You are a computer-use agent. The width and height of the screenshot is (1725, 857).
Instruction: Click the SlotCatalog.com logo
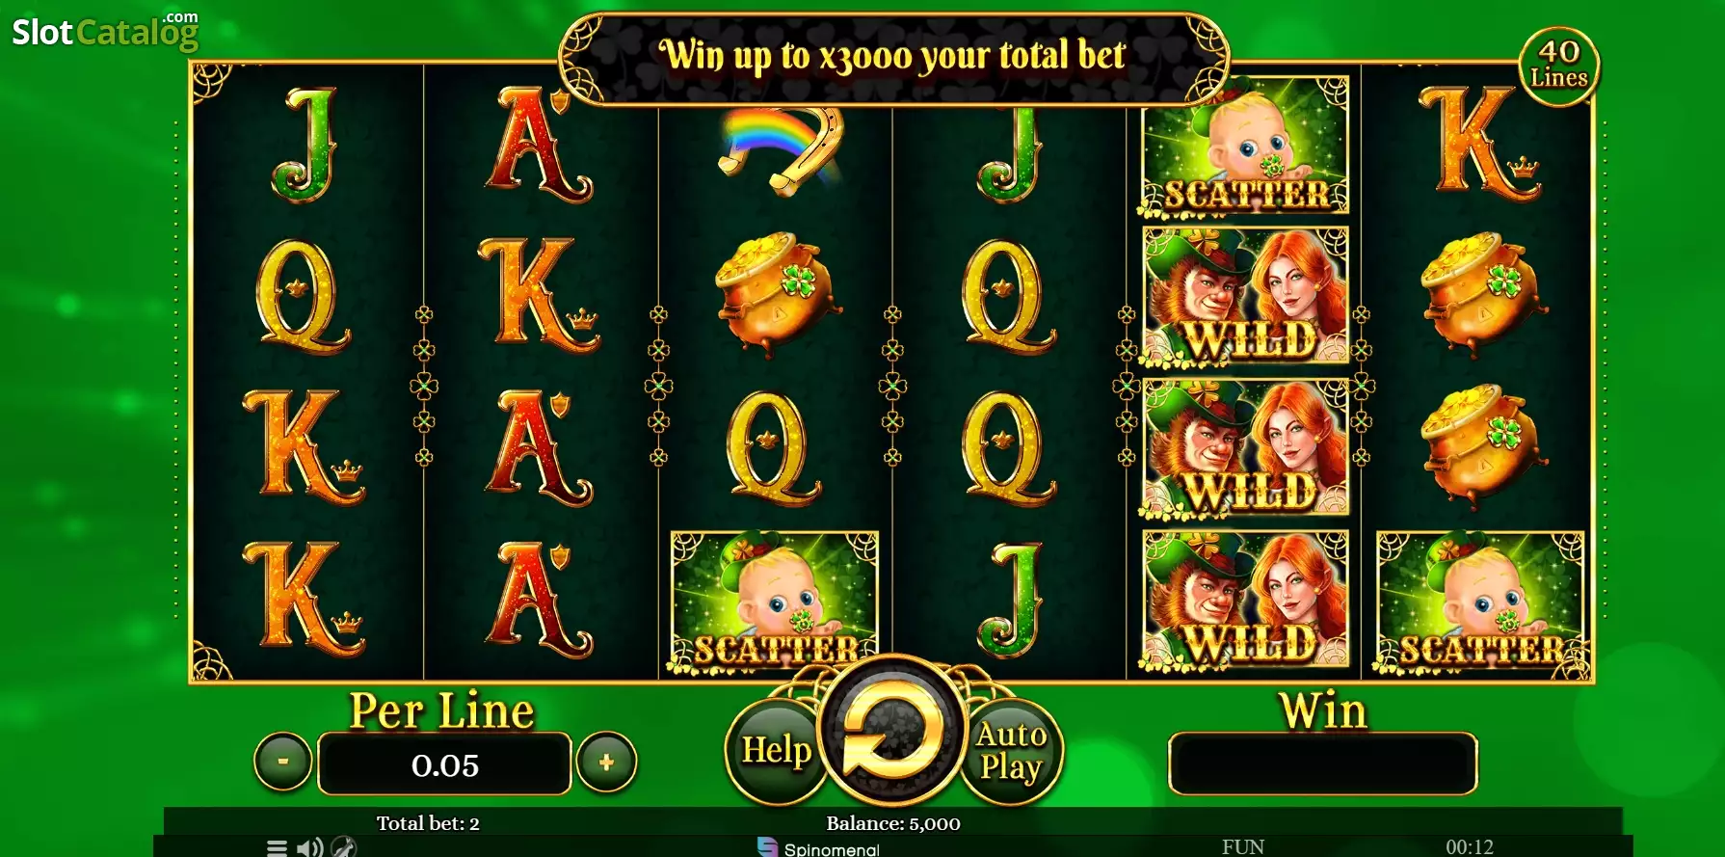tap(105, 31)
